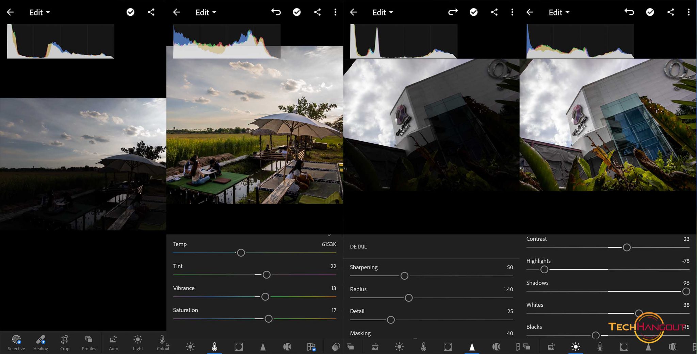
Task: Open Profiles stack icon in third screen
Action: tap(351, 347)
